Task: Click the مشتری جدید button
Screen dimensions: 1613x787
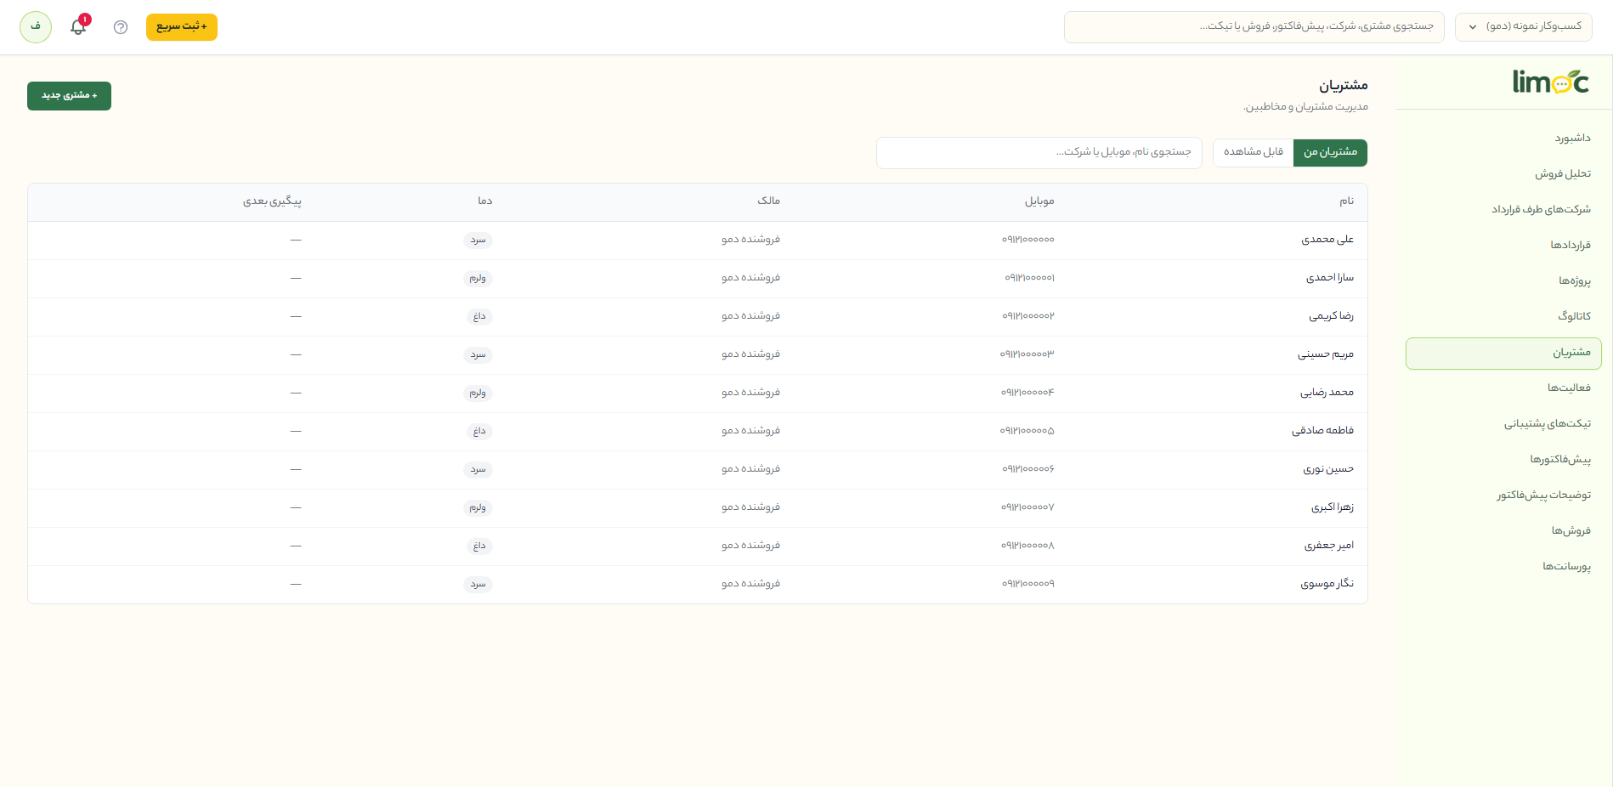Action: [x=69, y=96]
